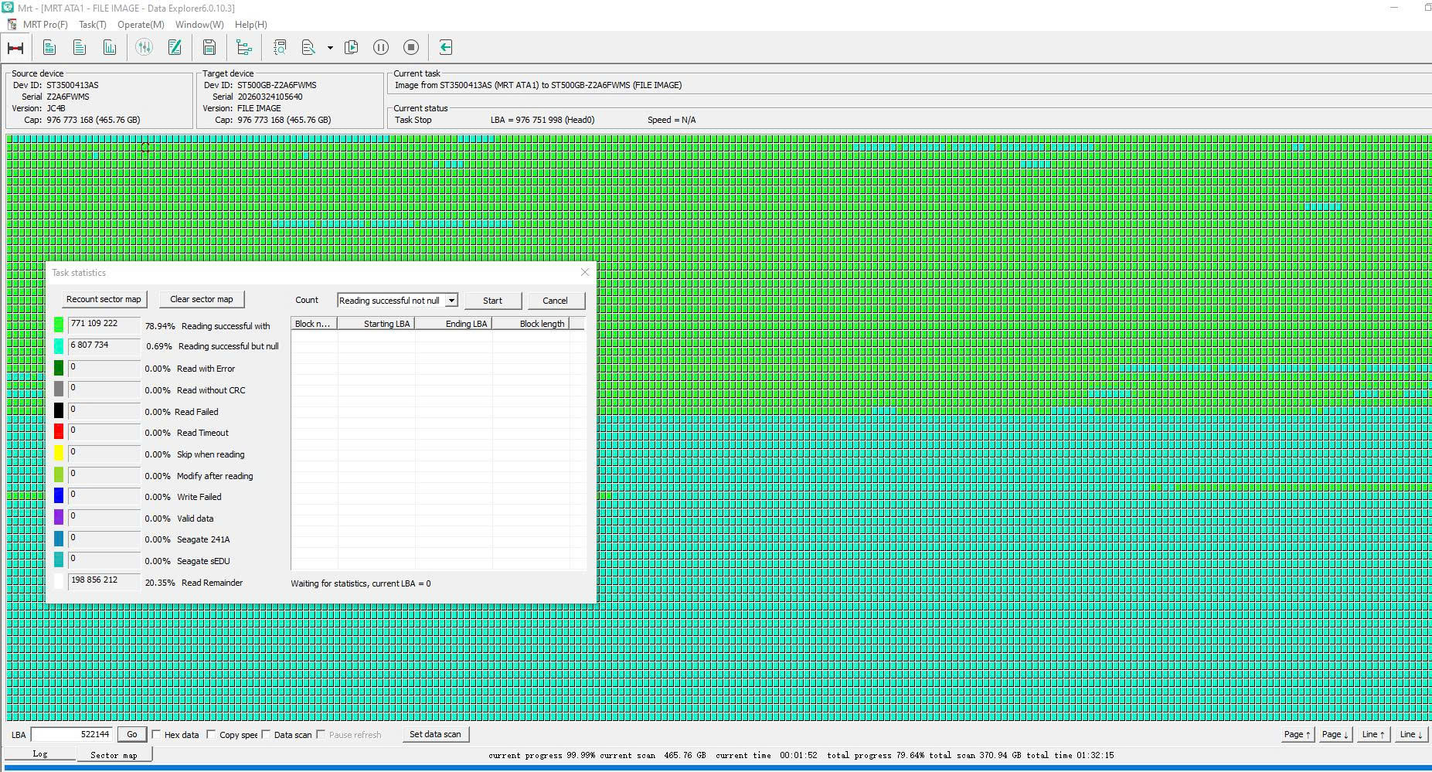The height and width of the screenshot is (772, 1432).
Task: Click the document edit pencil icon
Action: pos(175,48)
